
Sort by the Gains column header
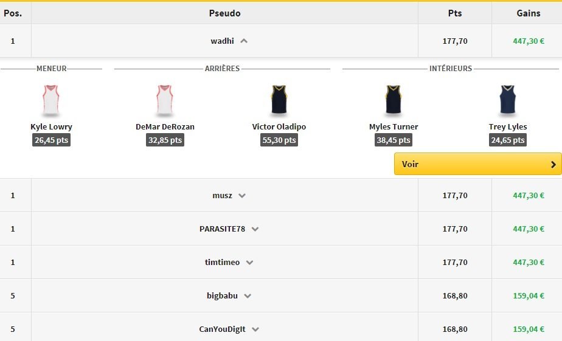[x=528, y=13]
